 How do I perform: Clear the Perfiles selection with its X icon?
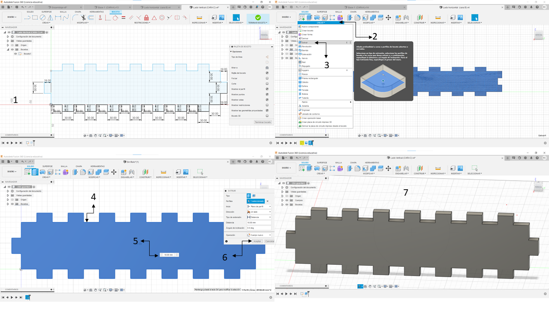pos(268,201)
